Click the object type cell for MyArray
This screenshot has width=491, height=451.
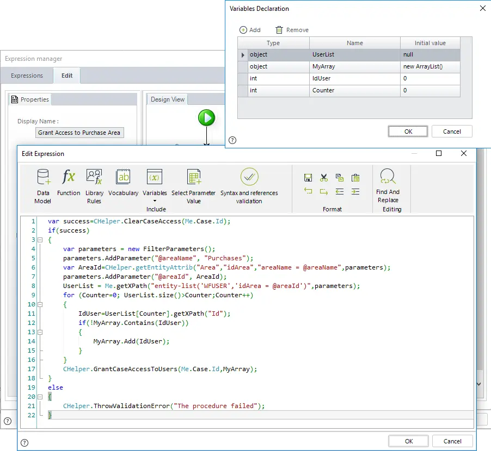click(x=279, y=67)
